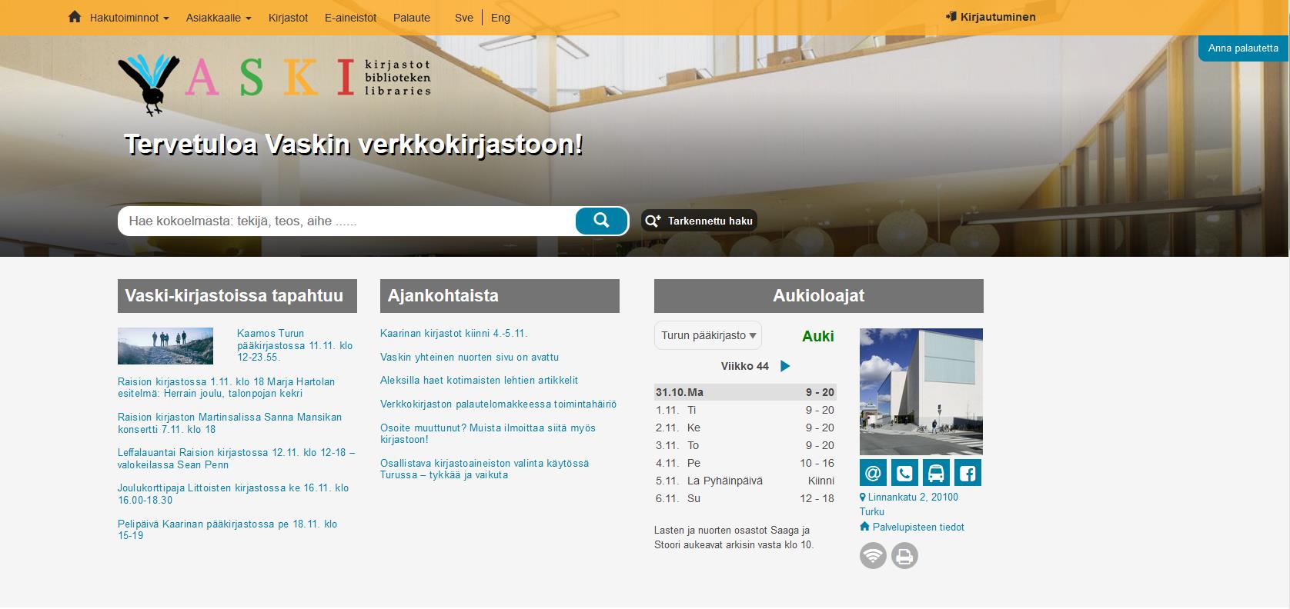Click the Anna palautetta feedback button
Viewport: 1290px width, 609px height.
(x=1243, y=48)
